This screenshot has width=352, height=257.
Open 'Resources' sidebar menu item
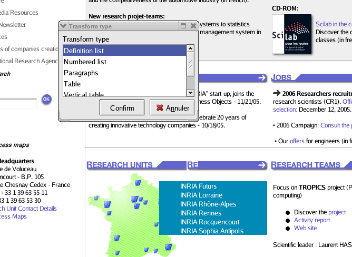pyautogui.click(x=24, y=13)
